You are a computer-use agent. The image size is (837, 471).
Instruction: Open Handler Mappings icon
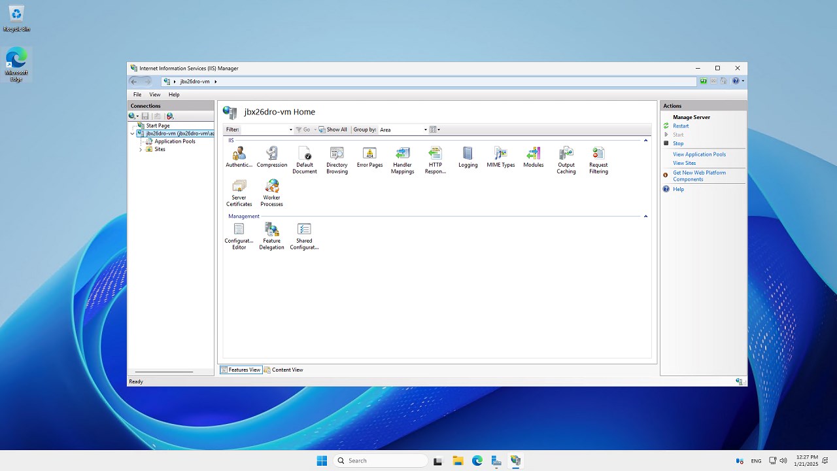pos(402,154)
